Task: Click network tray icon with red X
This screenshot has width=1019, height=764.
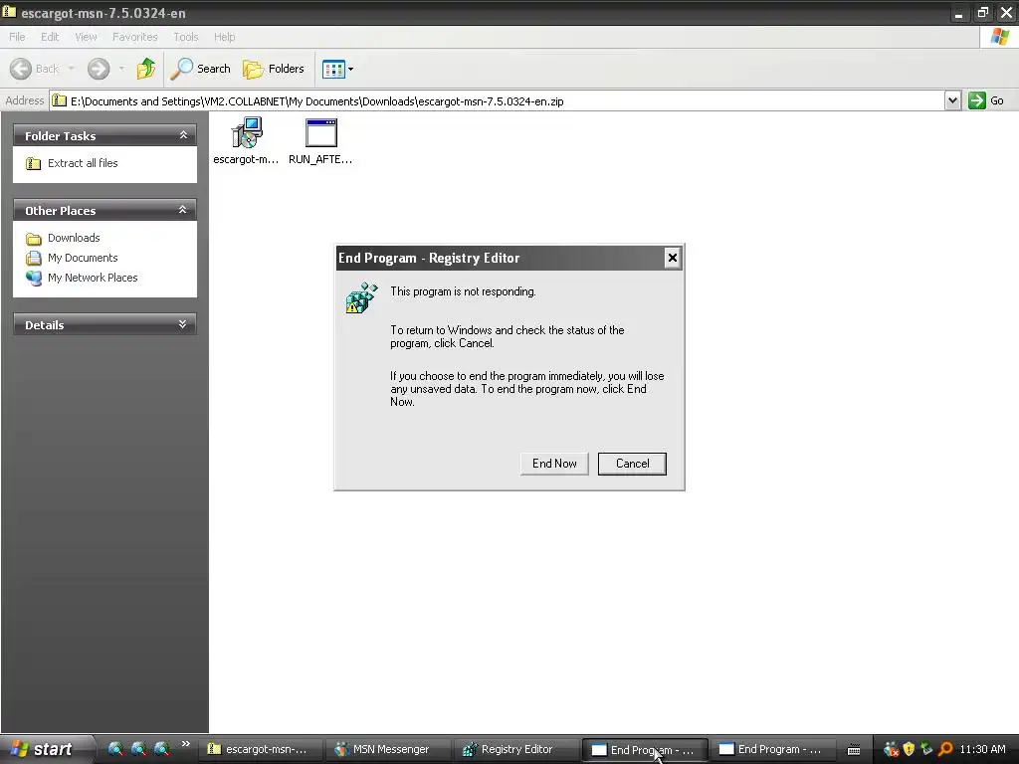Action: (891, 749)
